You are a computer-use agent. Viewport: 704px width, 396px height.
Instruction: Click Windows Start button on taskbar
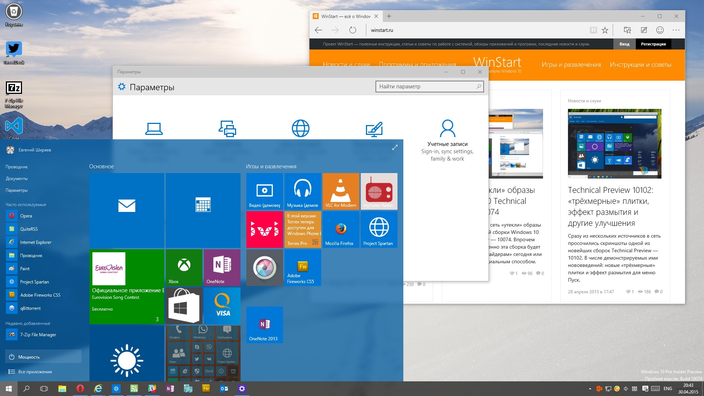[x=9, y=389]
